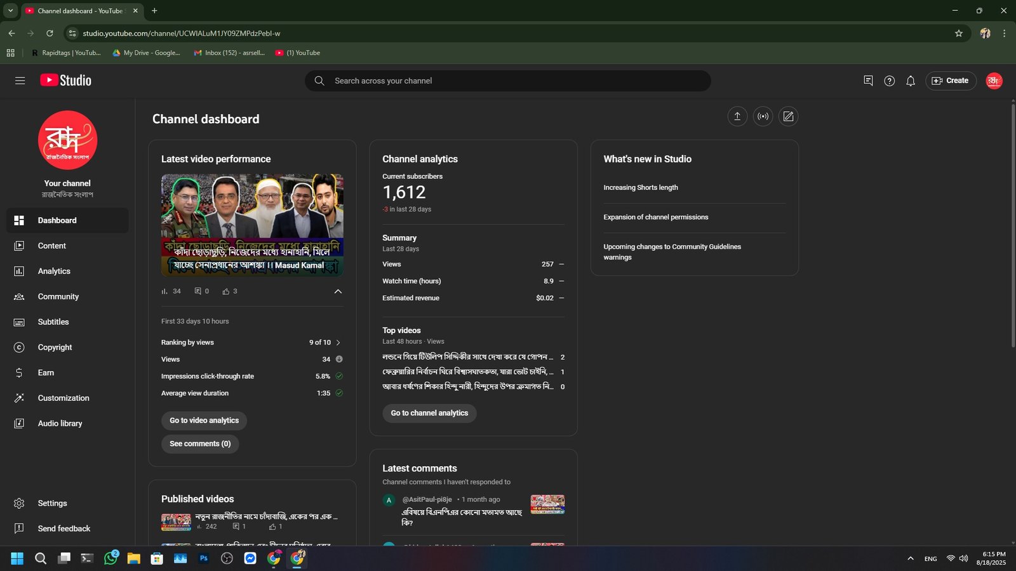The image size is (1016, 571).
Task: Click the Search across your channel field
Action: click(x=508, y=81)
